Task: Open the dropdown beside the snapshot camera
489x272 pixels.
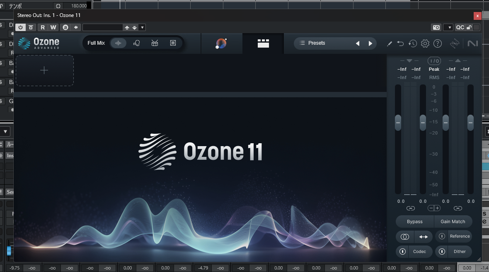Action: [448, 27]
